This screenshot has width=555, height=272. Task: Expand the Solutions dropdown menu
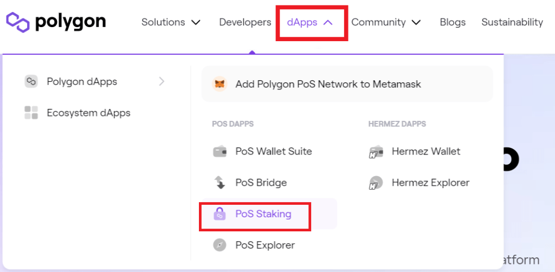(171, 22)
